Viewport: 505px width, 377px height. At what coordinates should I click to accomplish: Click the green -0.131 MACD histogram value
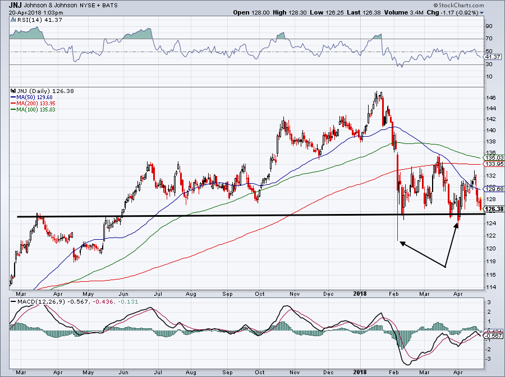click(x=128, y=302)
